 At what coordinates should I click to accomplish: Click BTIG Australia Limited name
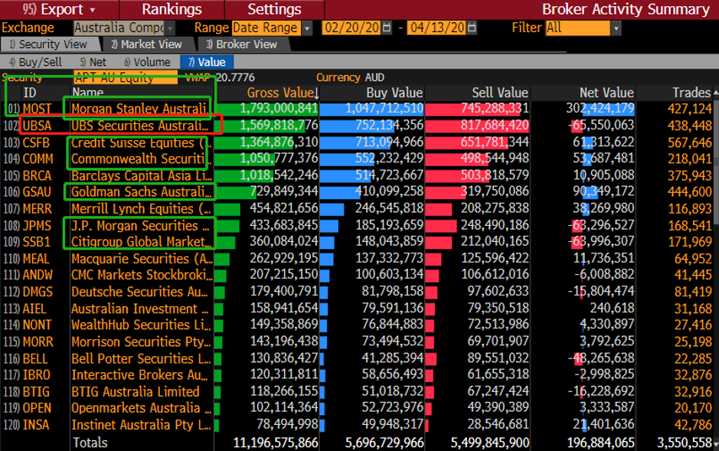coord(136,392)
